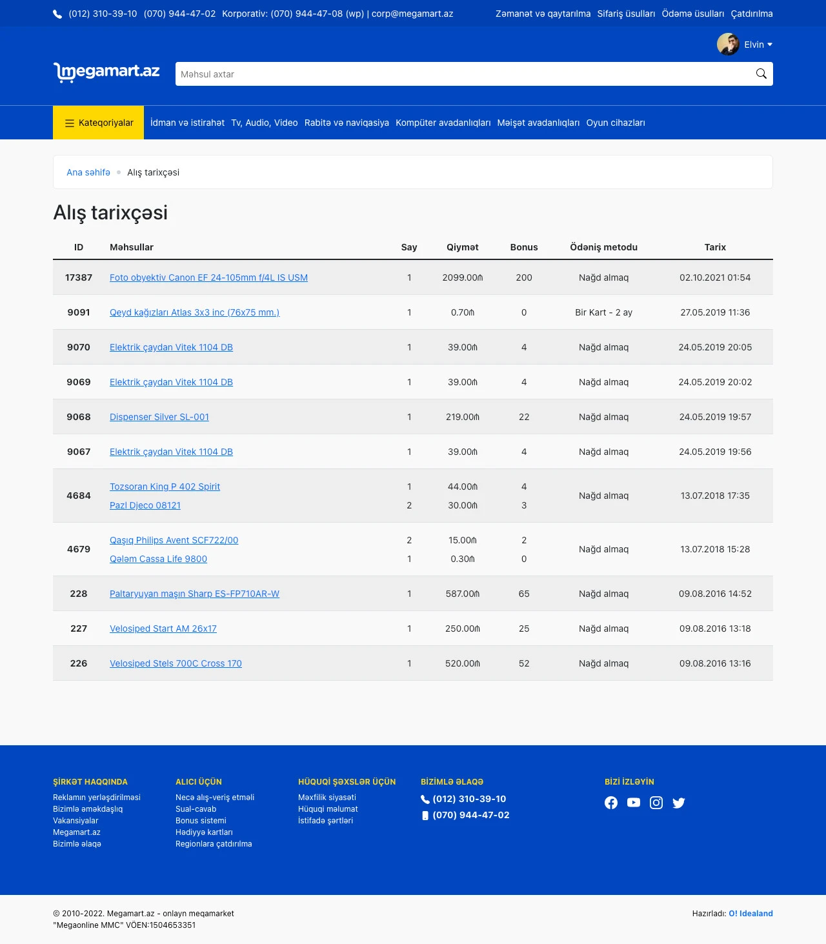This screenshot has height=944, width=826.
Task: Open Məxfilik siyasəti footer link
Action: (327, 798)
